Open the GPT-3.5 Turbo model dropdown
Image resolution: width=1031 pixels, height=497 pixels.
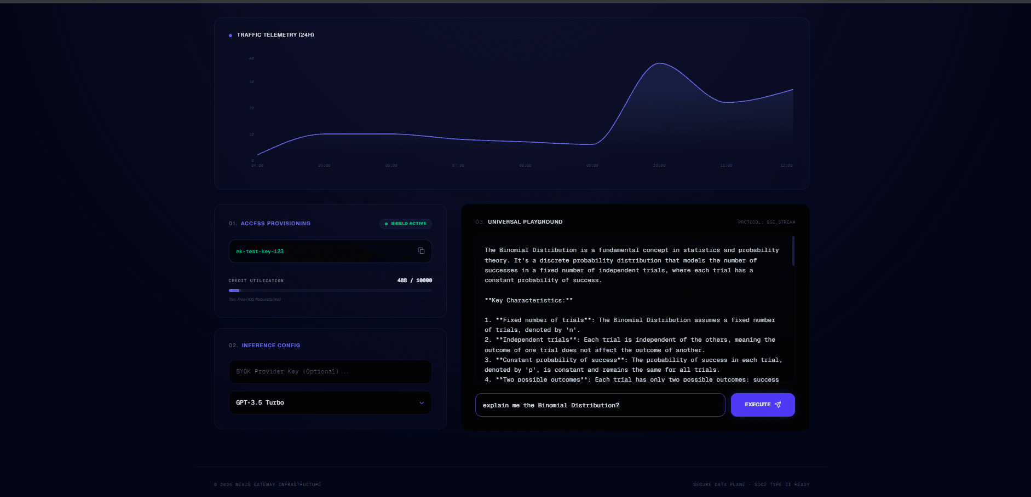[330, 402]
